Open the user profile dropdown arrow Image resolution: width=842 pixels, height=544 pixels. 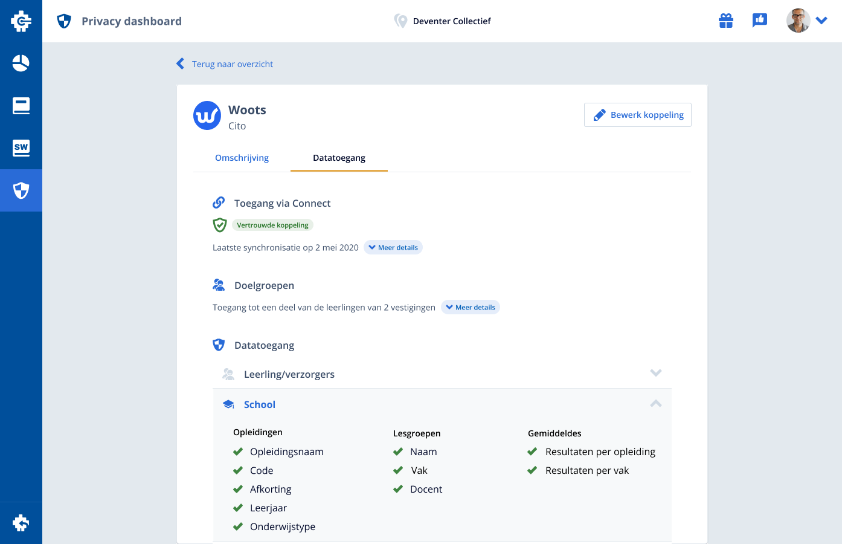821,21
